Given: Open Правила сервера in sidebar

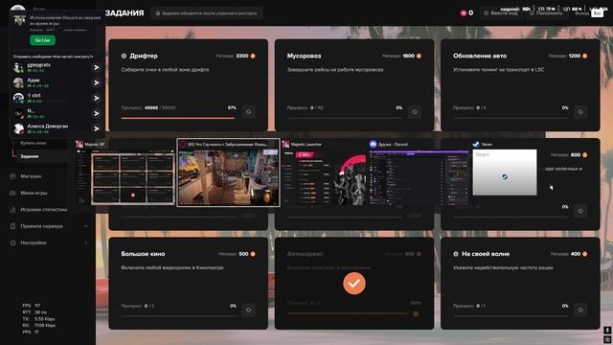Looking at the screenshot, I should [x=41, y=226].
